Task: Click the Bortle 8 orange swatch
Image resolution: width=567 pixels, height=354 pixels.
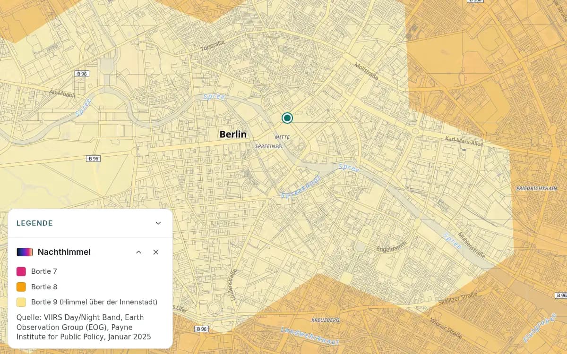Action: point(21,287)
